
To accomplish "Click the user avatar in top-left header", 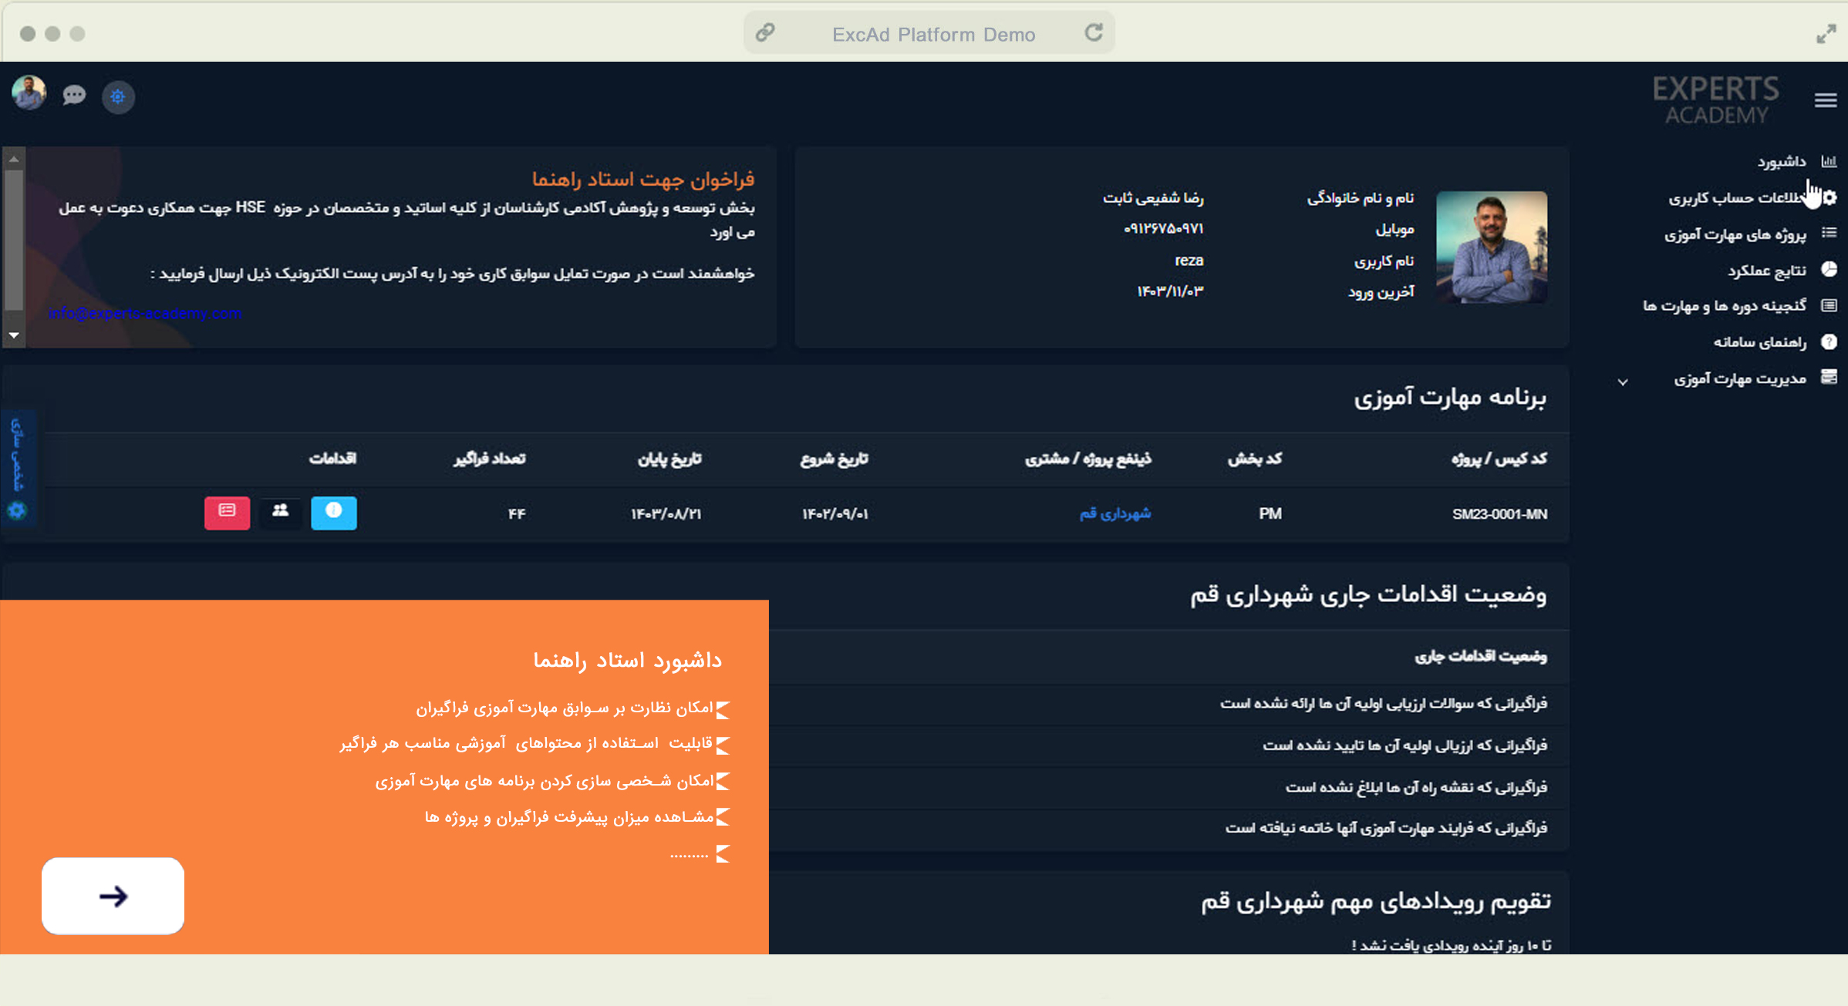I will tap(29, 93).
